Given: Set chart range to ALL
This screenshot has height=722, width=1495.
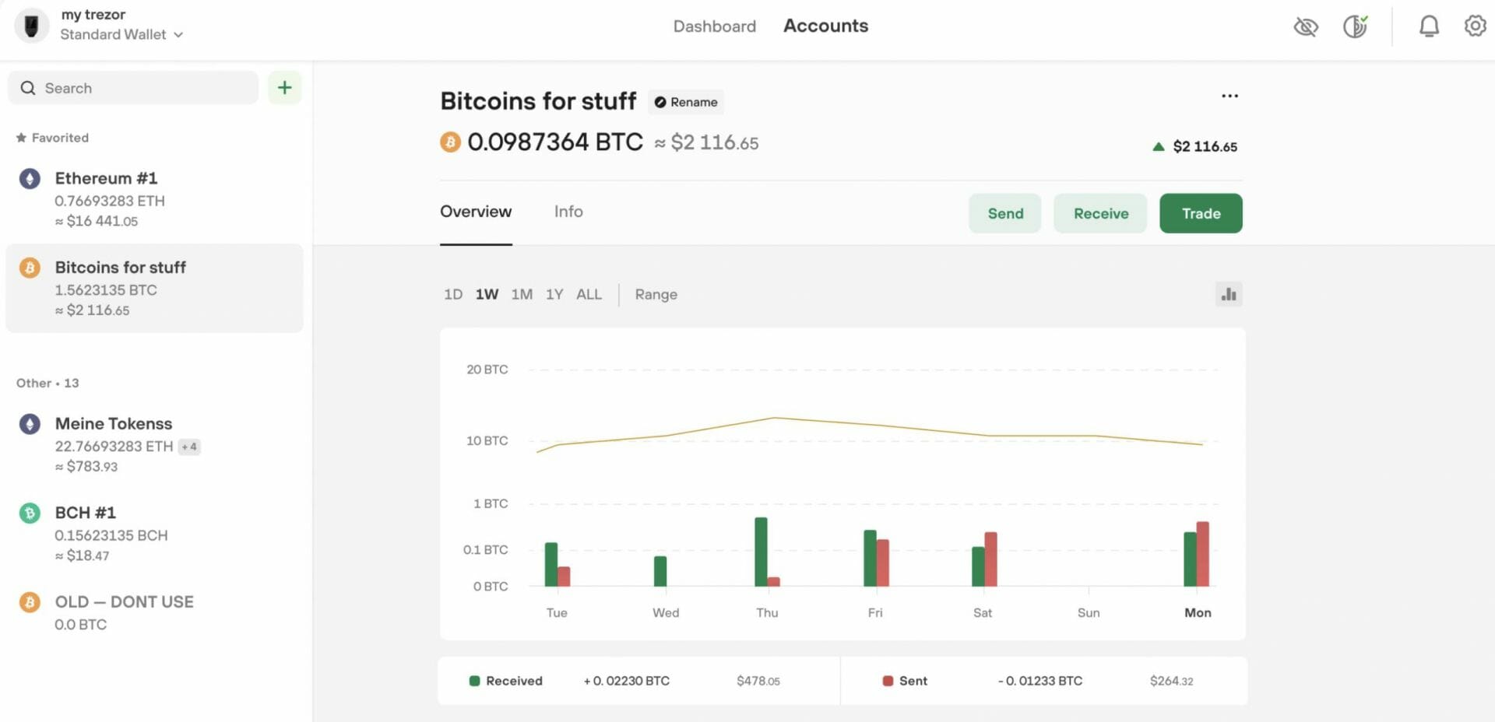Looking at the screenshot, I should coord(589,295).
